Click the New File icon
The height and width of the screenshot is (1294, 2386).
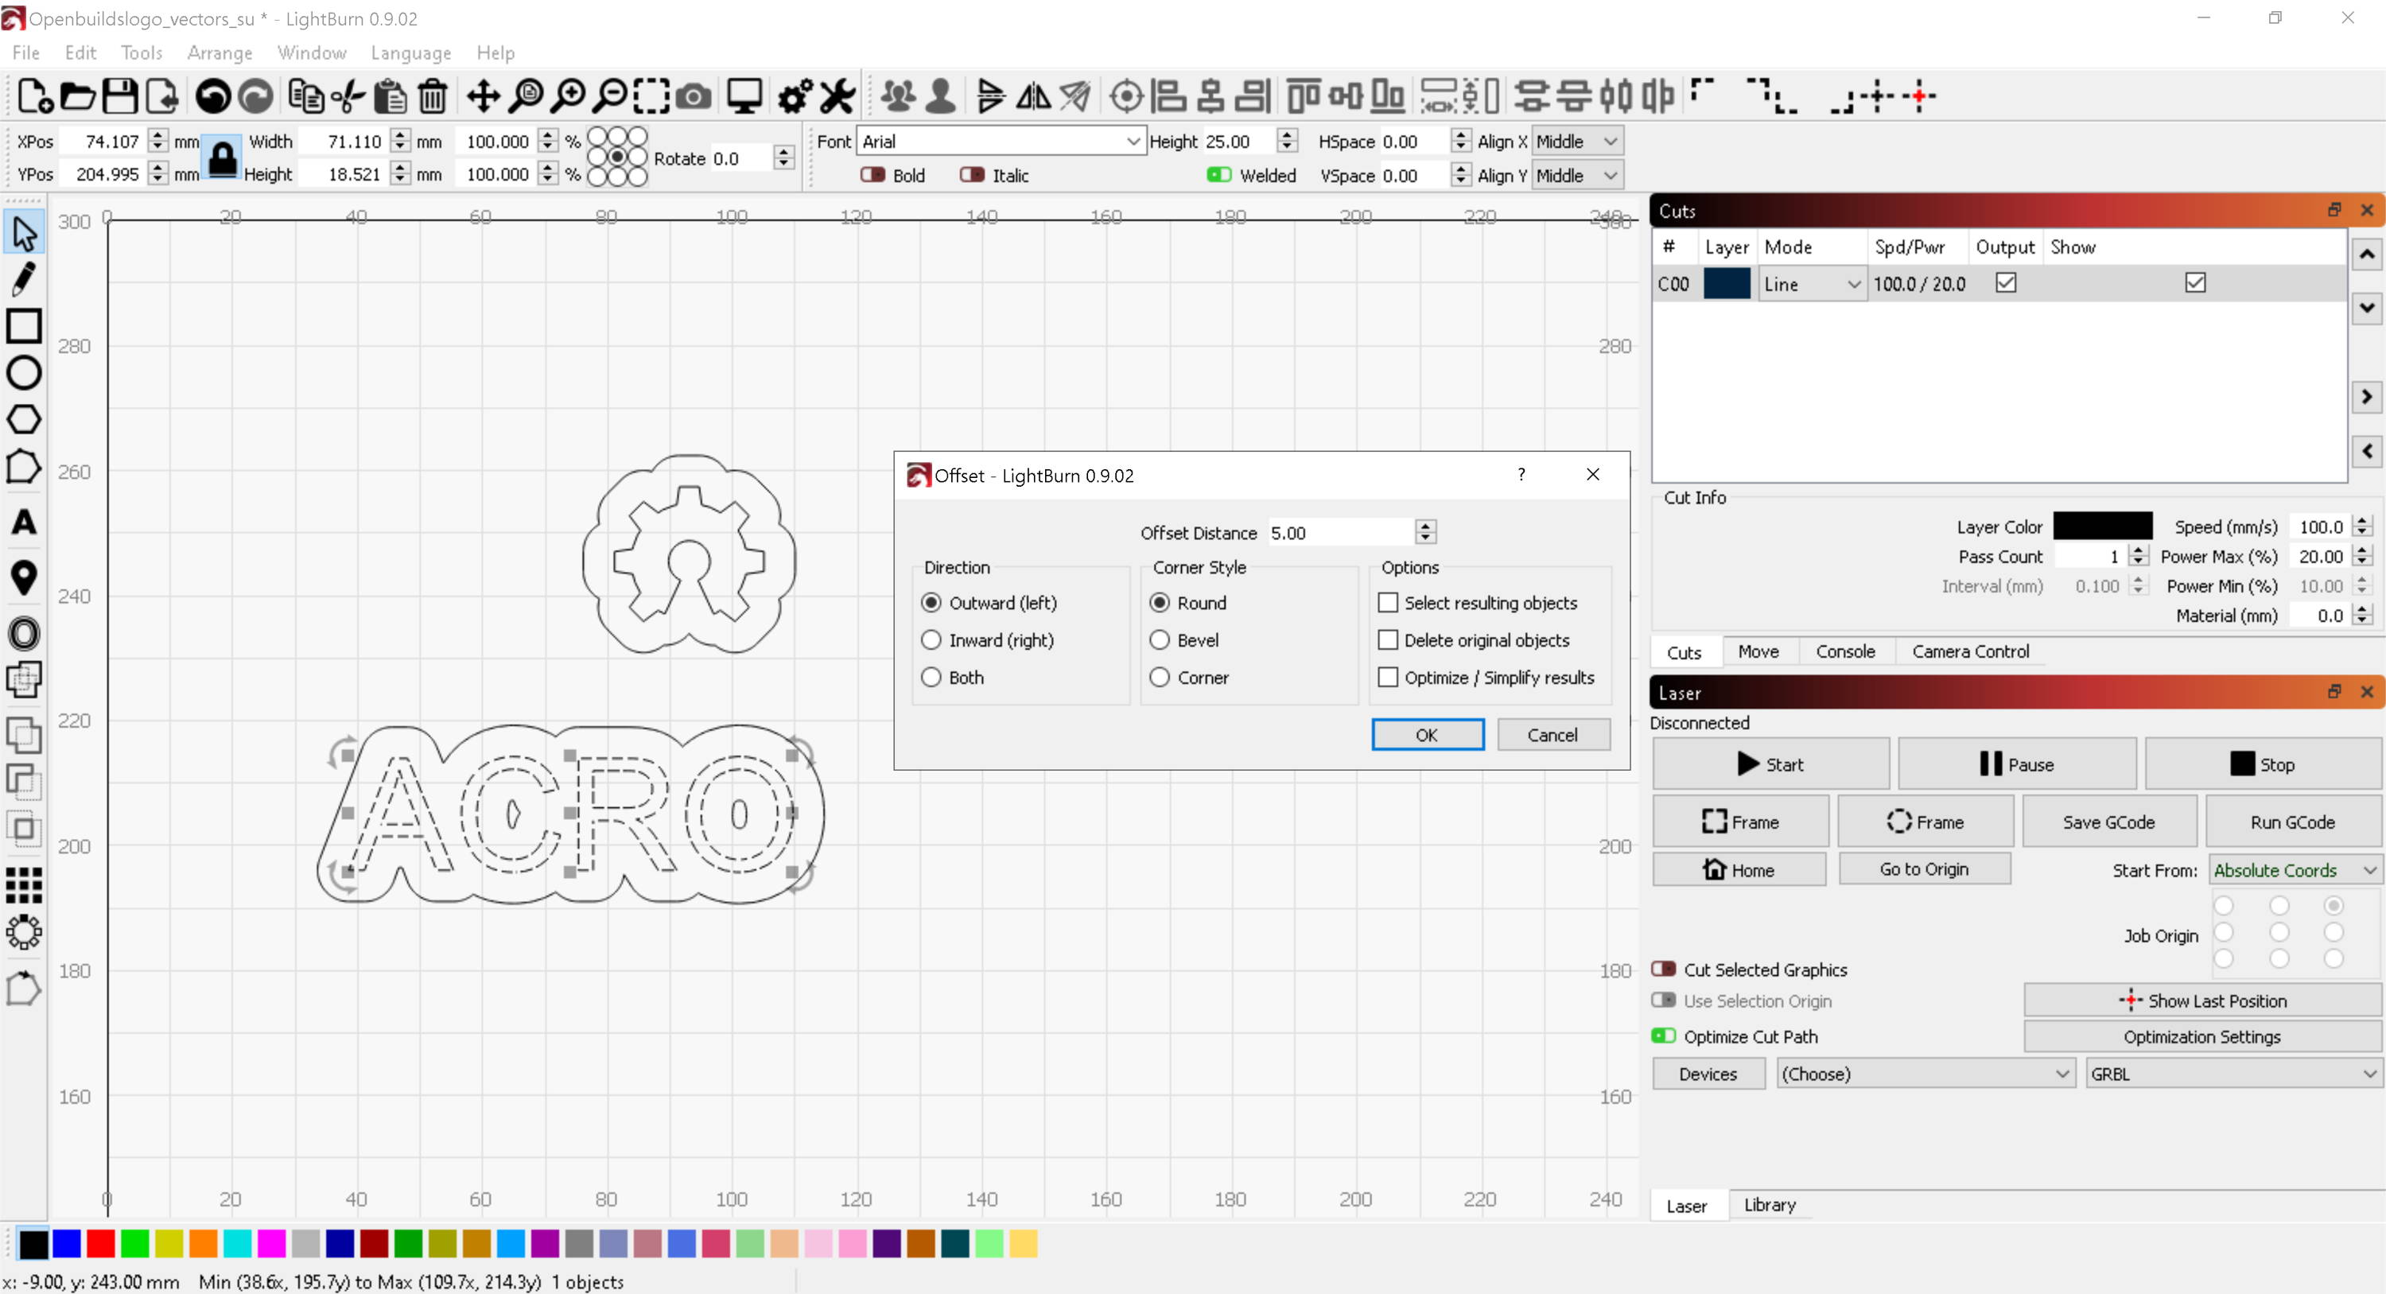click(x=34, y=95)
